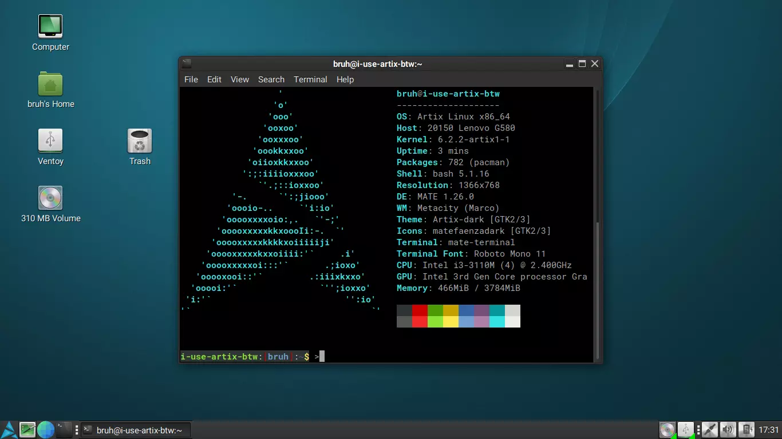Open the terminal File menu

191,79
